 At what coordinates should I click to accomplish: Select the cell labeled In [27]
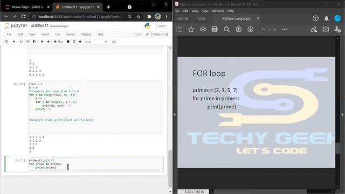point(20,84)
